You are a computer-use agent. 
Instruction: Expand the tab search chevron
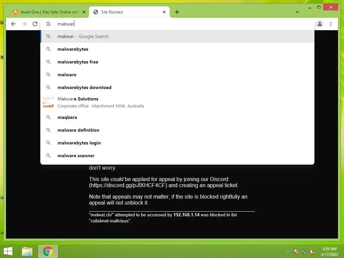(x=297, y=12)
